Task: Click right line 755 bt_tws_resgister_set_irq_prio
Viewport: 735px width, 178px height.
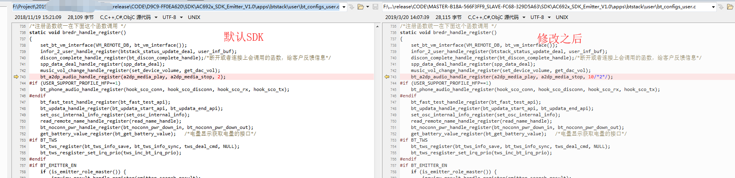Action: 481,153
